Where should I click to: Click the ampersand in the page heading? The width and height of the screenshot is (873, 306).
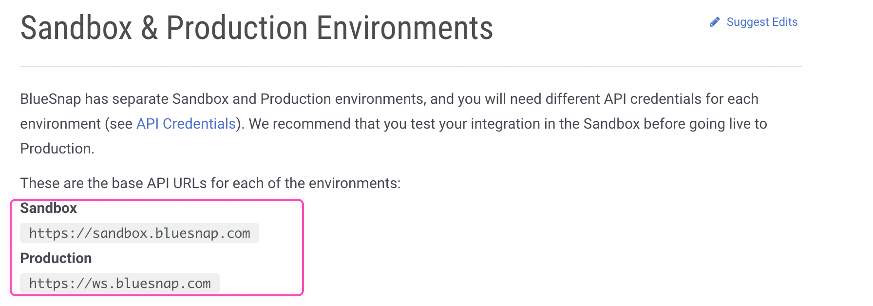[149, 28]
